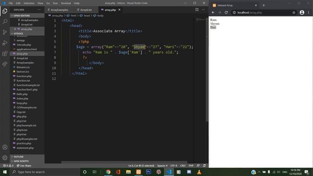Open Chrome from Windows taskbar

108,172
